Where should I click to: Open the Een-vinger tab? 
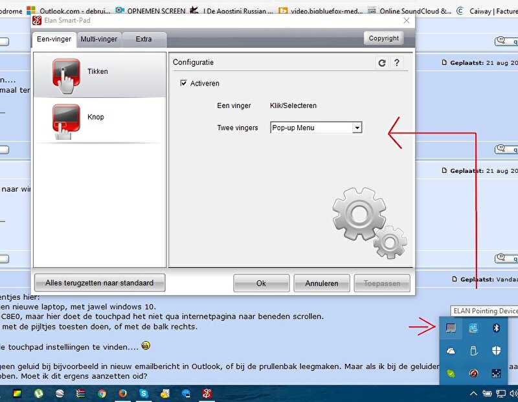[54, 39]
